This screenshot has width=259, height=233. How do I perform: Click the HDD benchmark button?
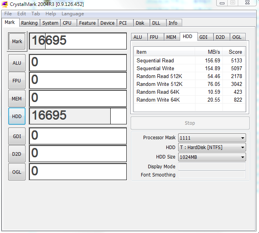[x=17, y=116]
